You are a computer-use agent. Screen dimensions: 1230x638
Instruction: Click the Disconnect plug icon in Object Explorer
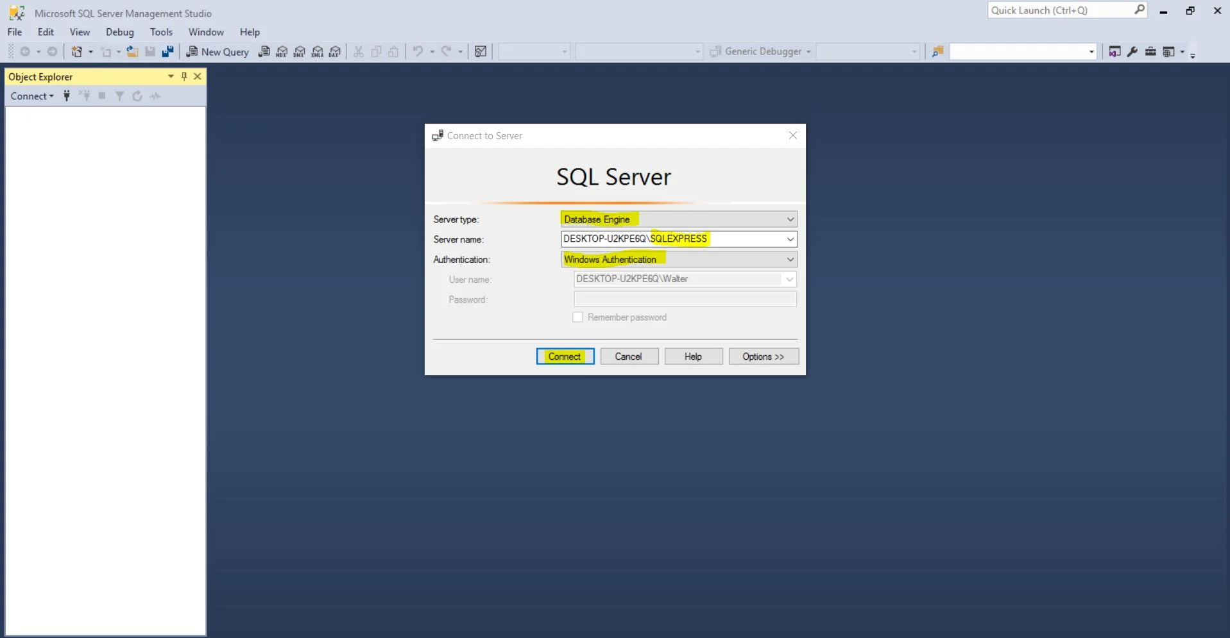[85, 96]
